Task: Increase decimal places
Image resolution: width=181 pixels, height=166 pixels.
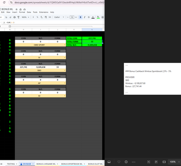Action: [46, 17]
